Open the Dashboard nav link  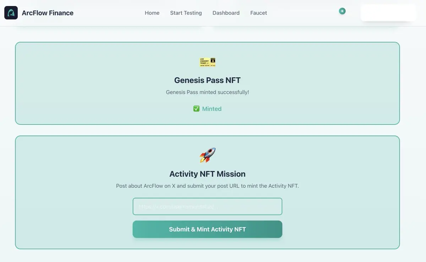[226, 13]
